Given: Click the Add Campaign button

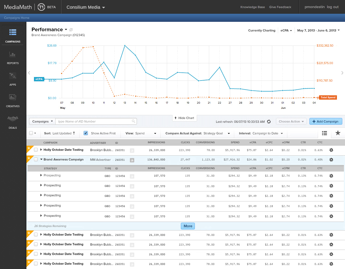Looking at the screenshot, I should [326, 121].
